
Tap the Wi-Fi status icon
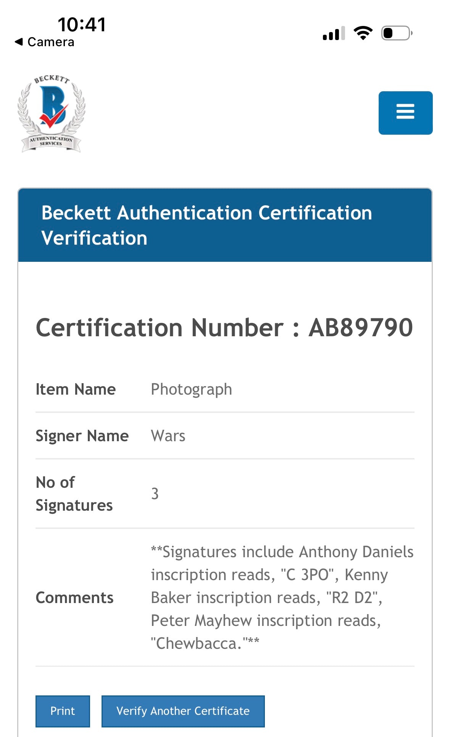pyautogui.click(x=363, y=33)
